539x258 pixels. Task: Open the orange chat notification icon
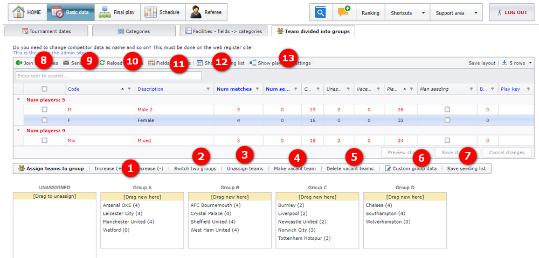point(344,12)
